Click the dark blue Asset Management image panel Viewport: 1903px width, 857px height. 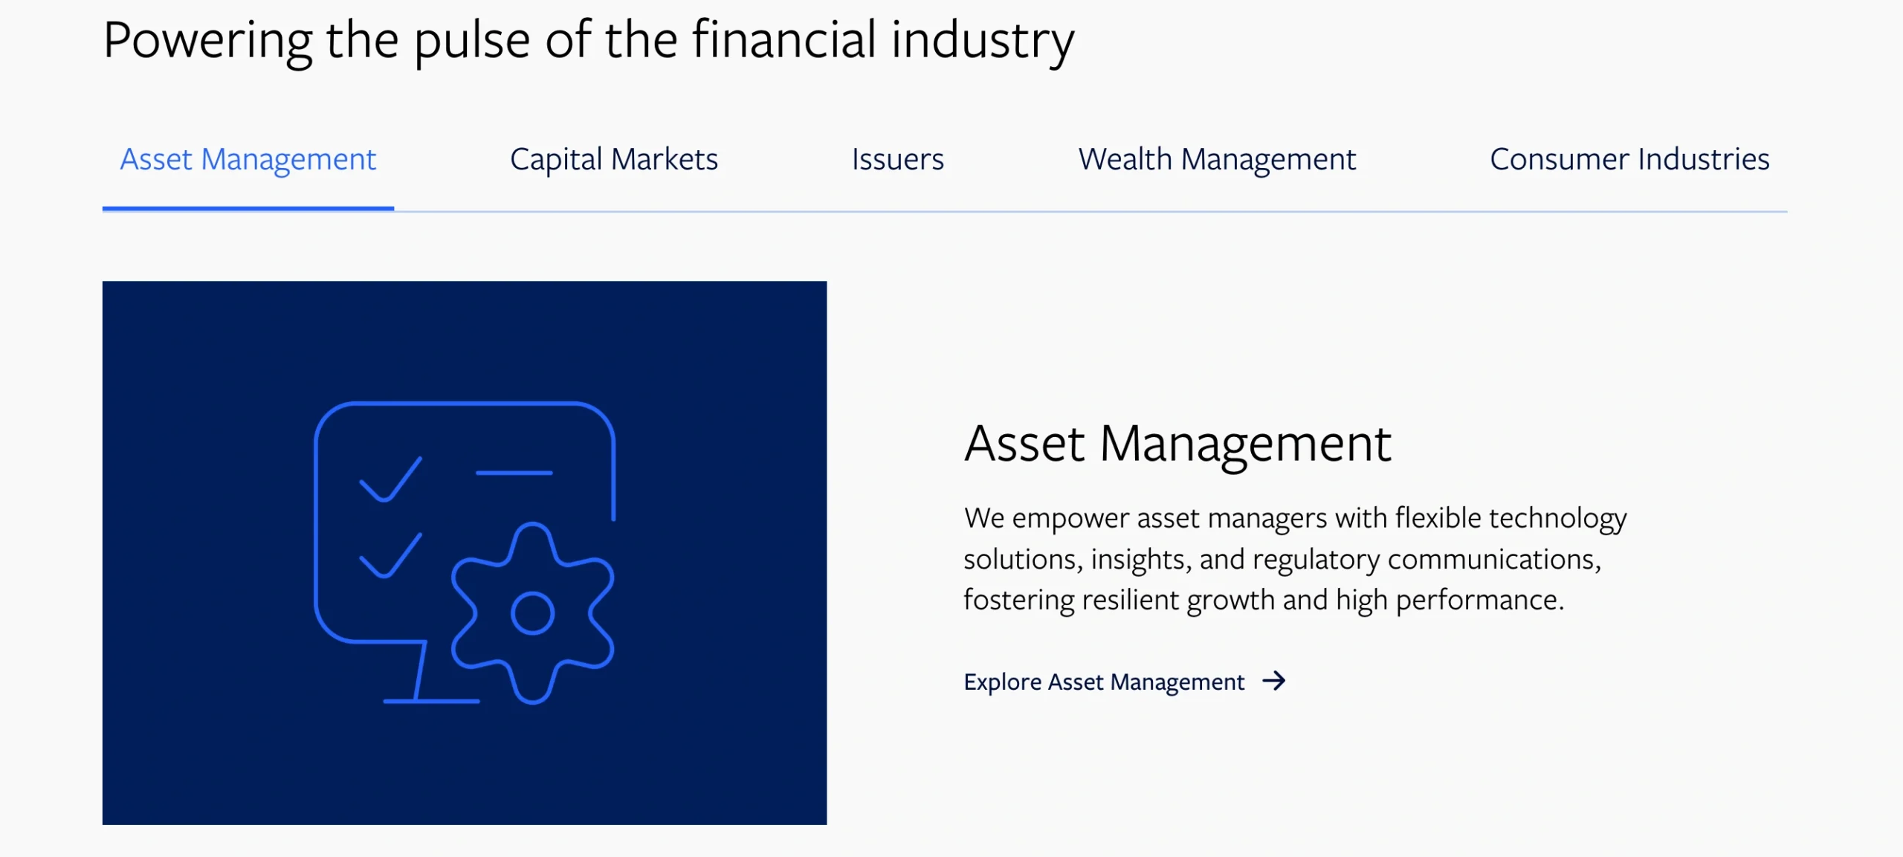(x=465, y=552)
